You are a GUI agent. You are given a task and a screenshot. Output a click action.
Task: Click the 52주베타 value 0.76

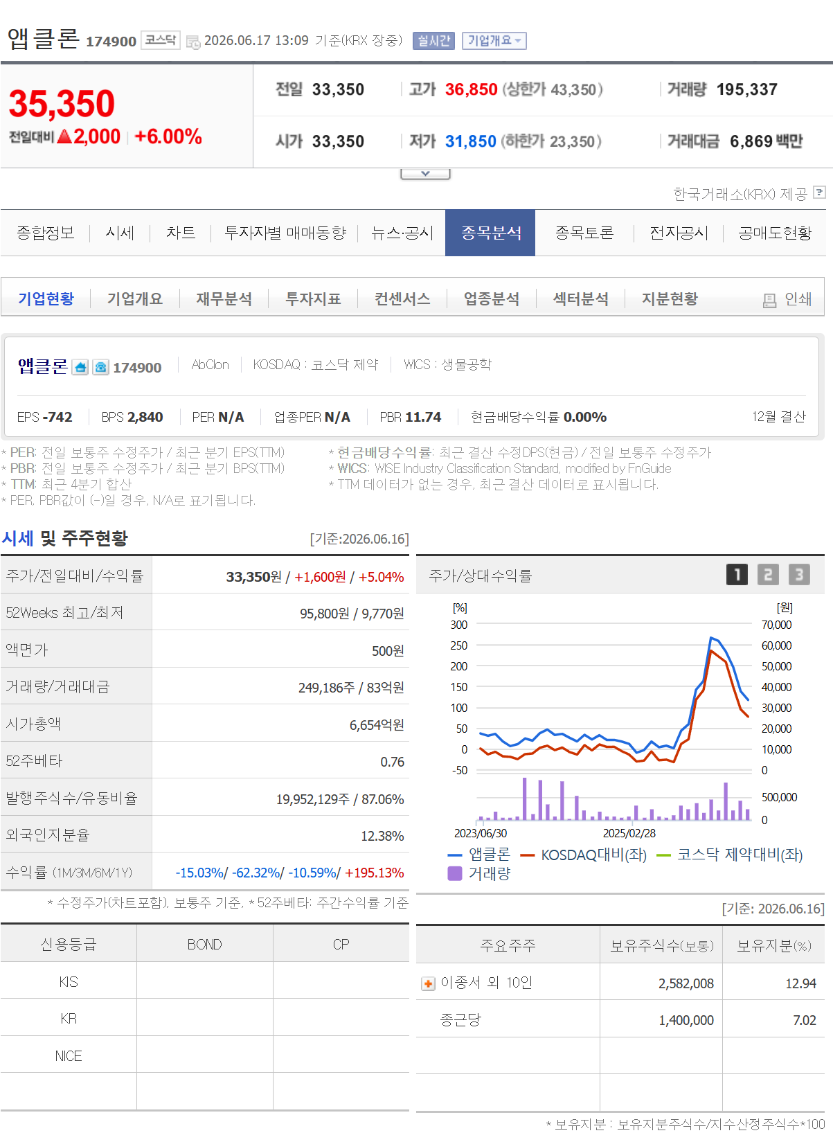point(392,762)
